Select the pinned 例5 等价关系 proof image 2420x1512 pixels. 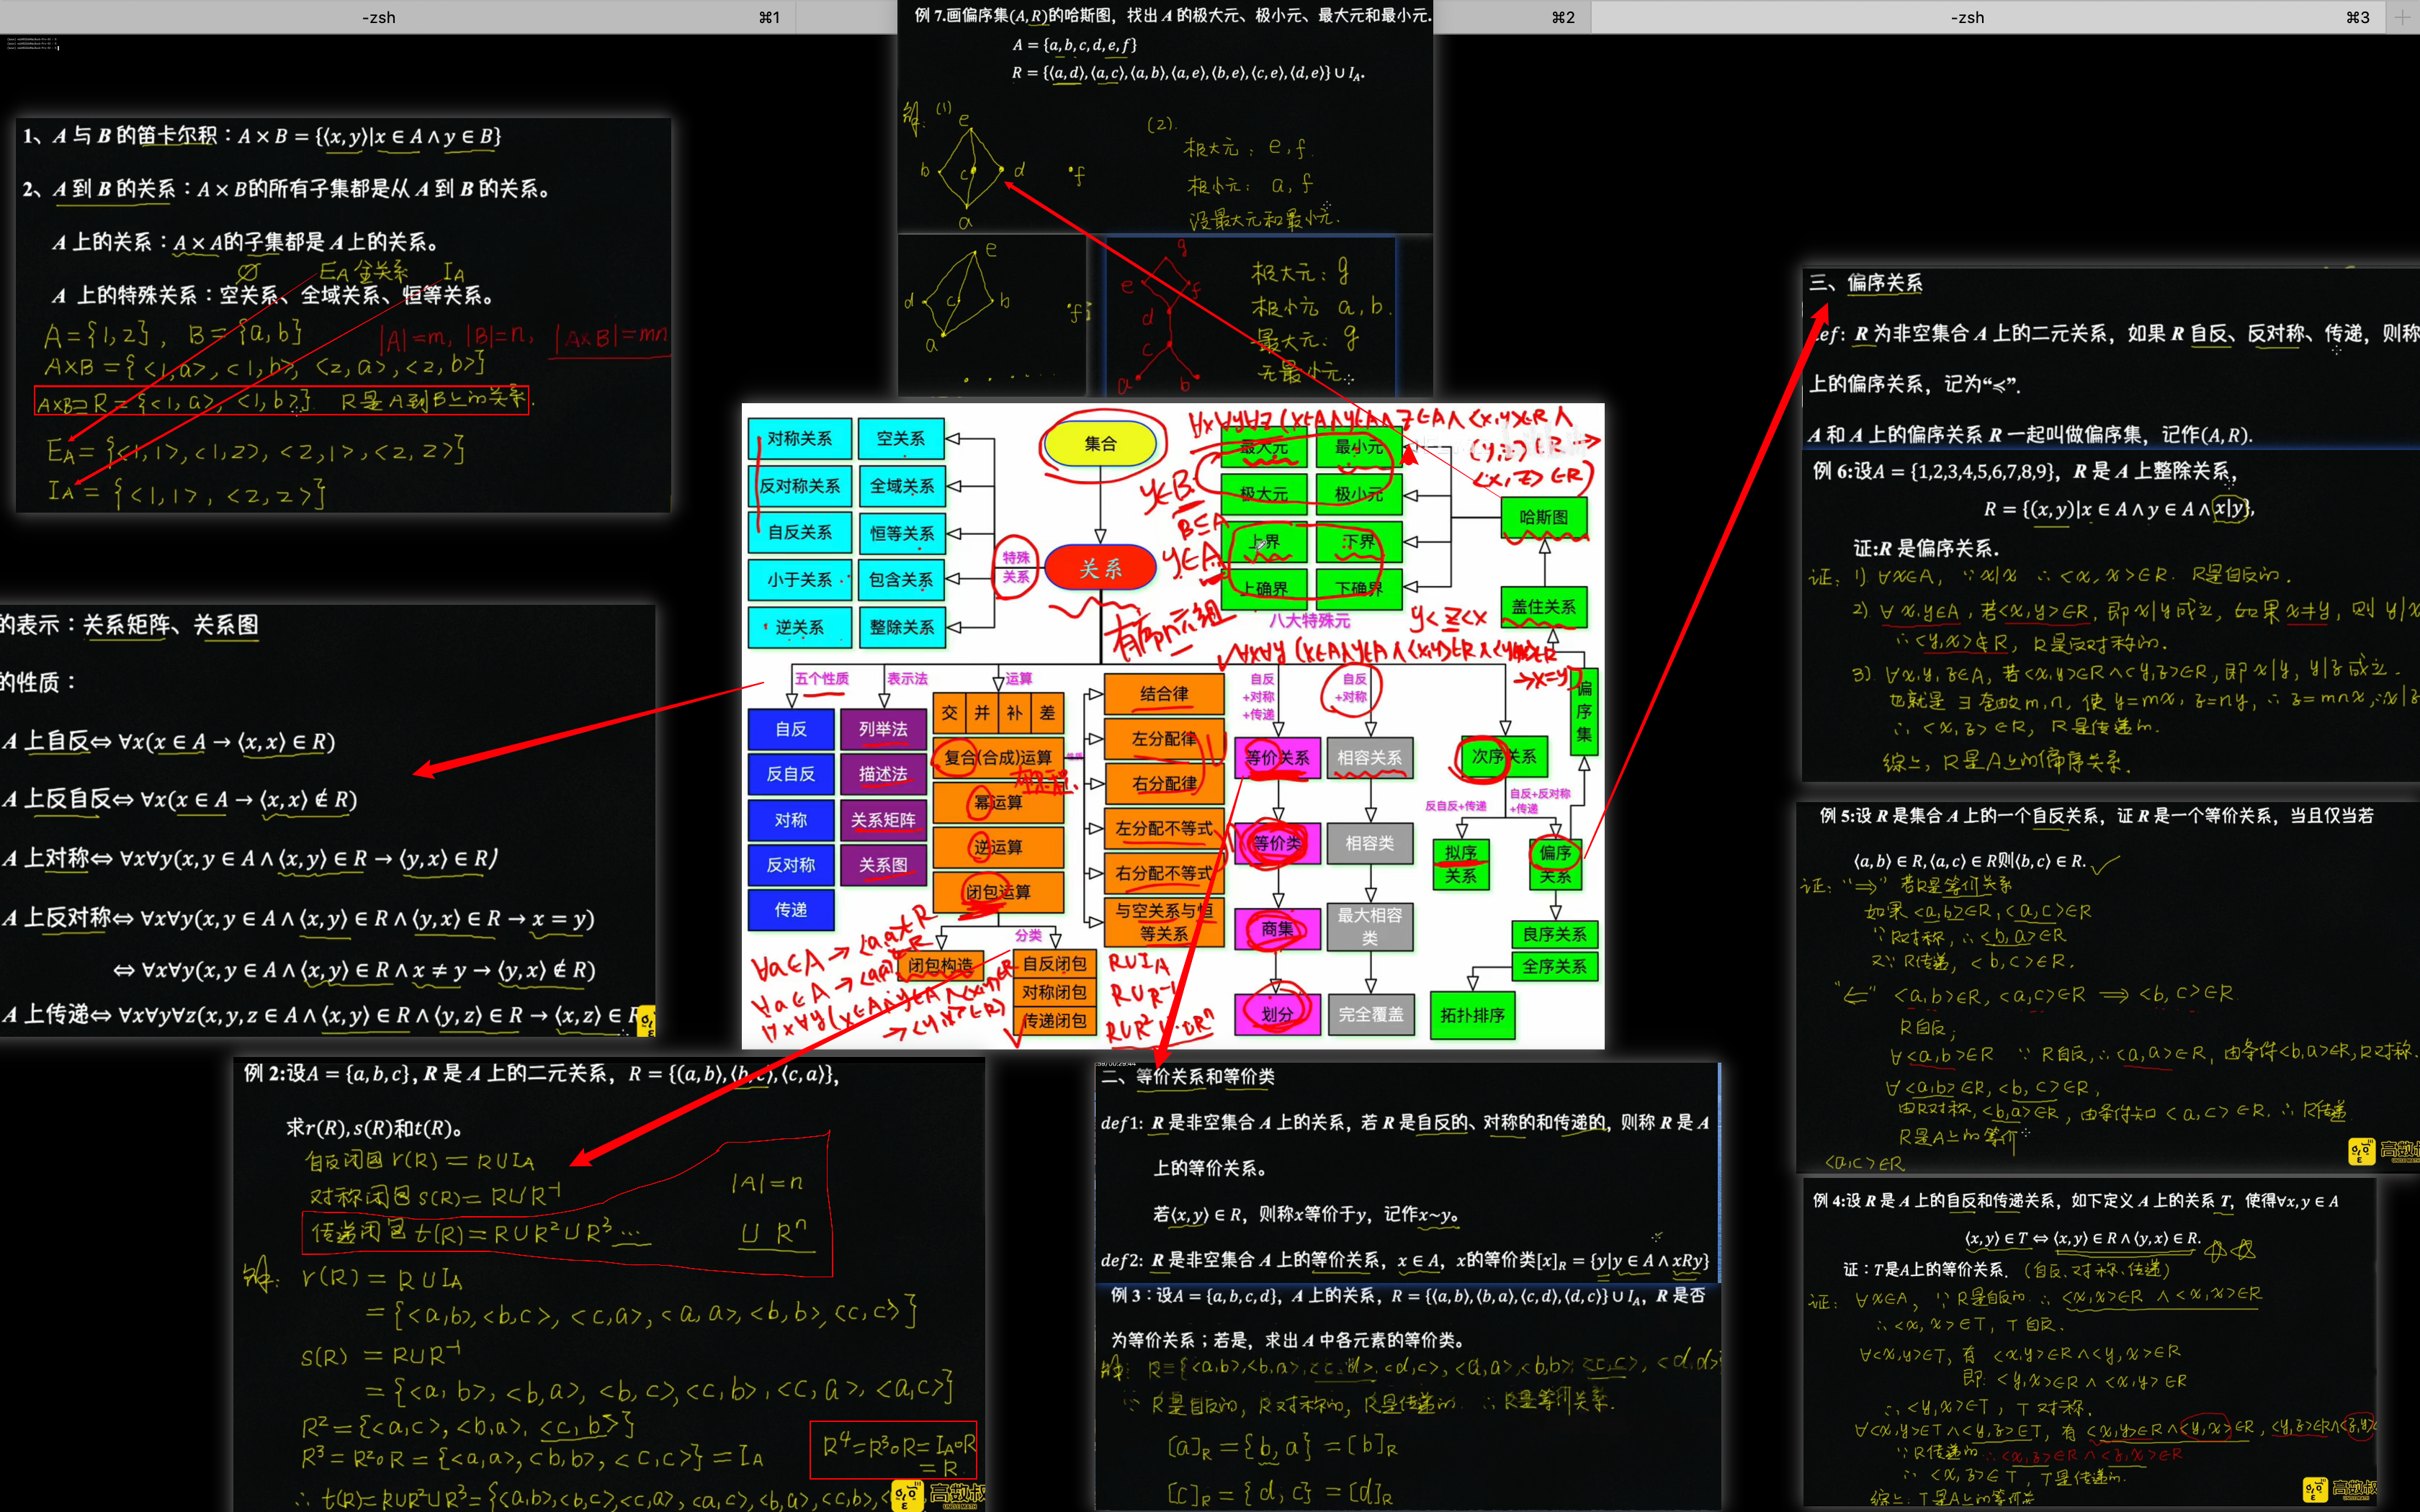2108,986
